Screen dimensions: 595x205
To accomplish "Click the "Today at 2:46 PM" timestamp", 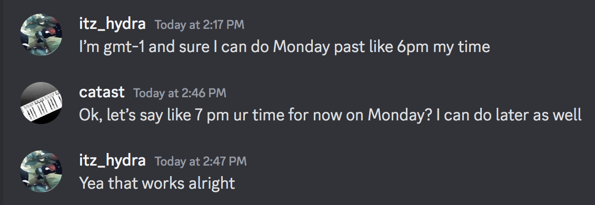I will click(x=180, y=93).
